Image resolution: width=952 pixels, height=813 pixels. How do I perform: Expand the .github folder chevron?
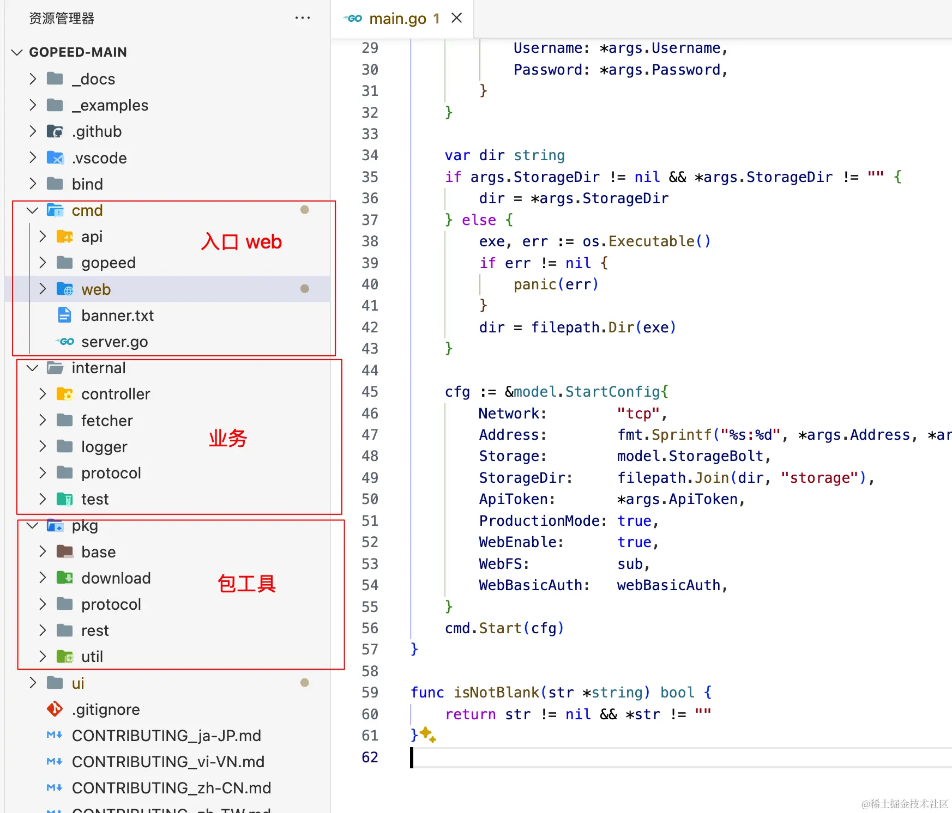click(33, 131)
